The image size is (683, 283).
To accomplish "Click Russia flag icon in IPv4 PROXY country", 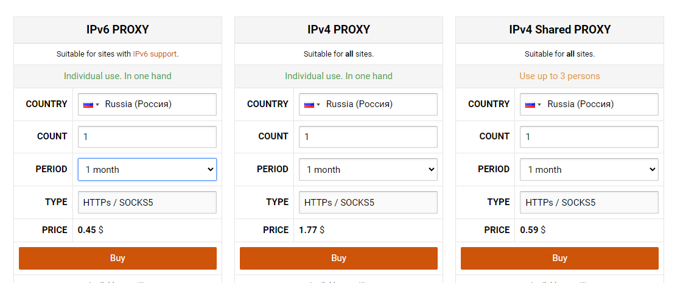I will (x=309, y=105).
